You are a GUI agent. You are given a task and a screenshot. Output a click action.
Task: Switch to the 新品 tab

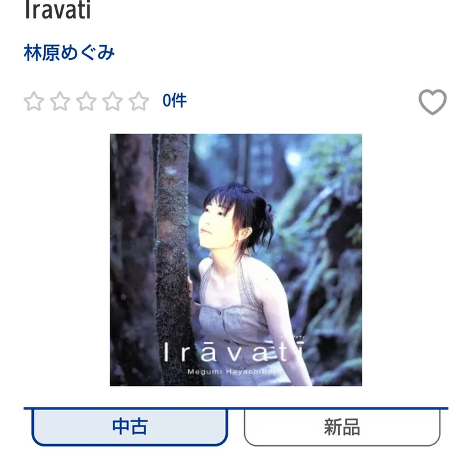[342, 427]
